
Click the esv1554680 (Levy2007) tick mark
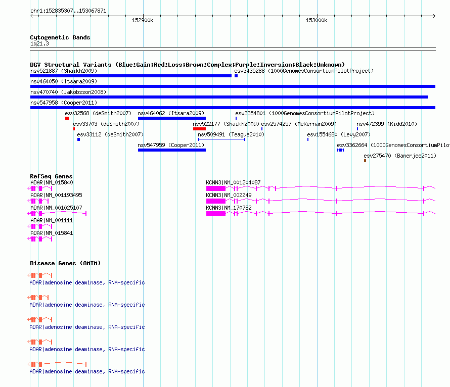pos(308,139)
